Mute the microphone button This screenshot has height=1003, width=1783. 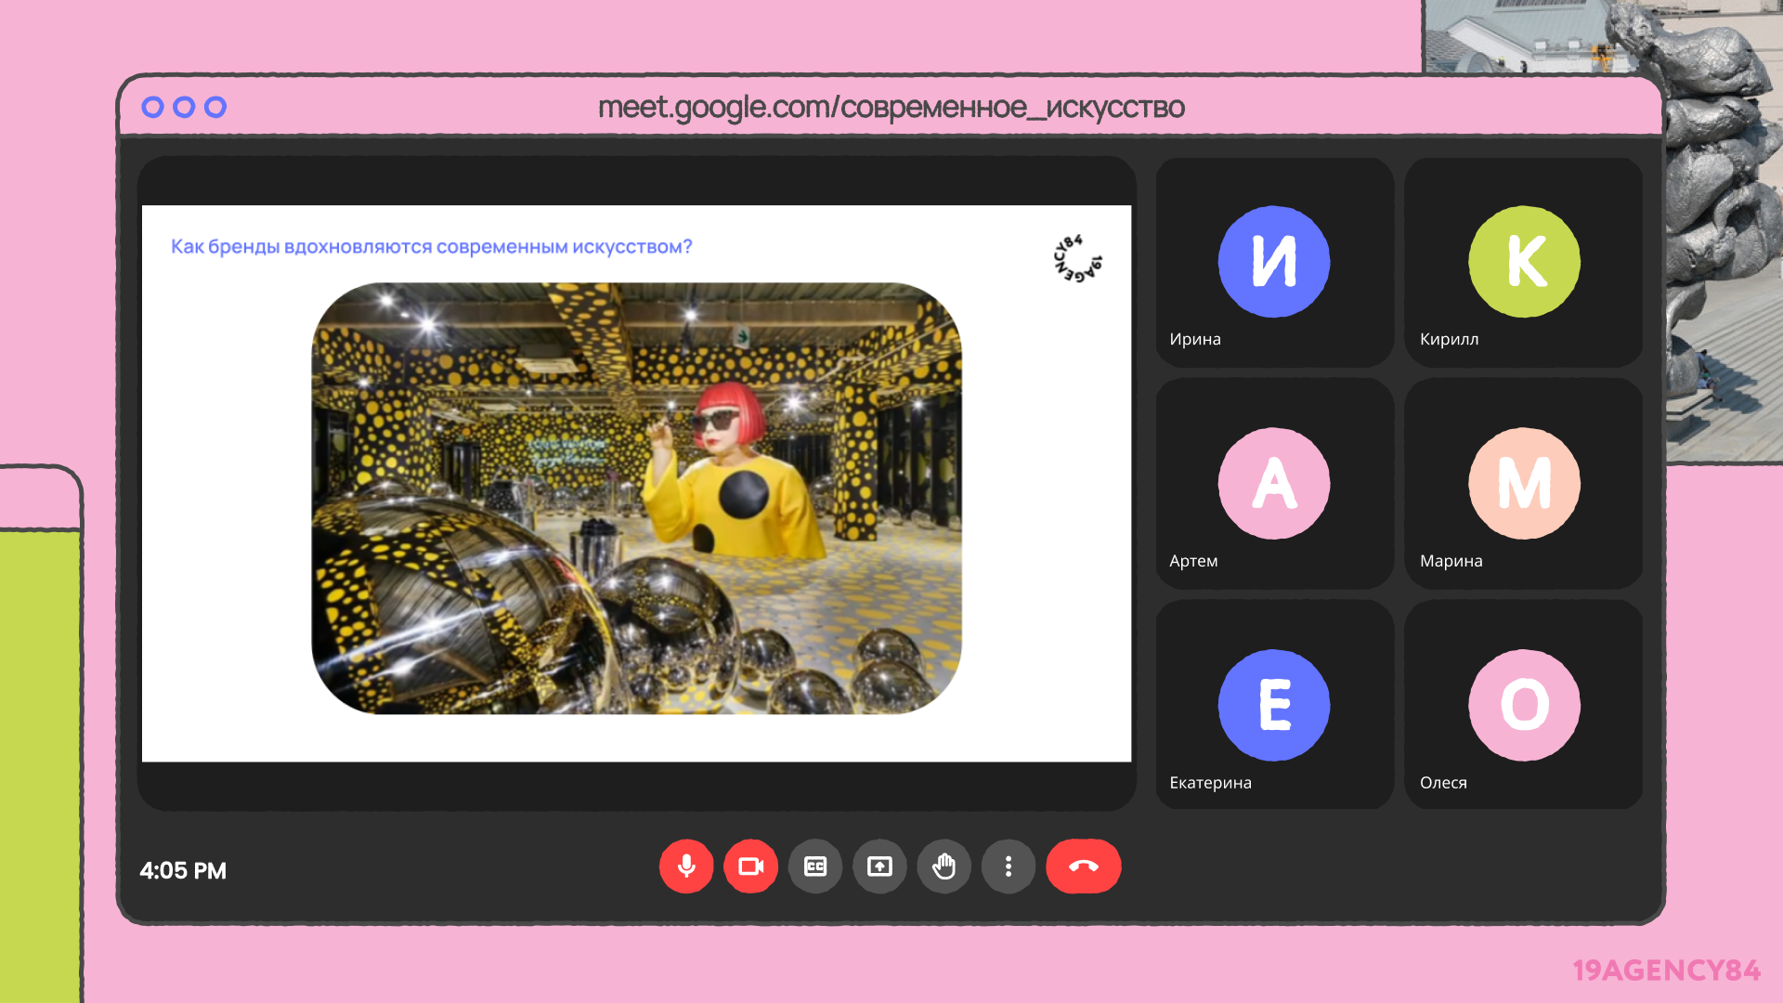click(x=686, y=866)
